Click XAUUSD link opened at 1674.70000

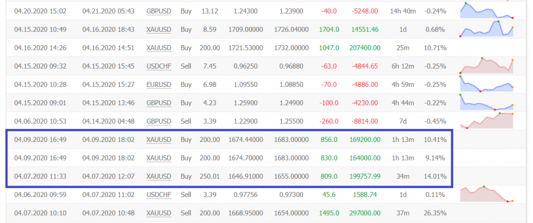click(158, 158)
